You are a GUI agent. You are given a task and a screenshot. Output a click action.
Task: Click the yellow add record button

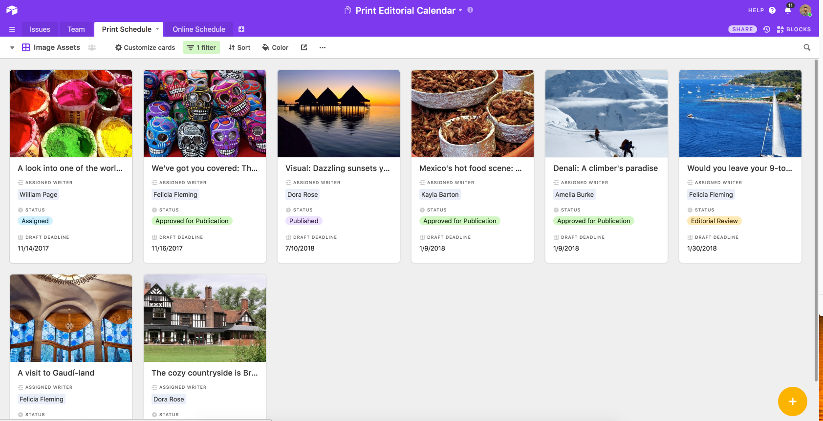coord(792,401)
